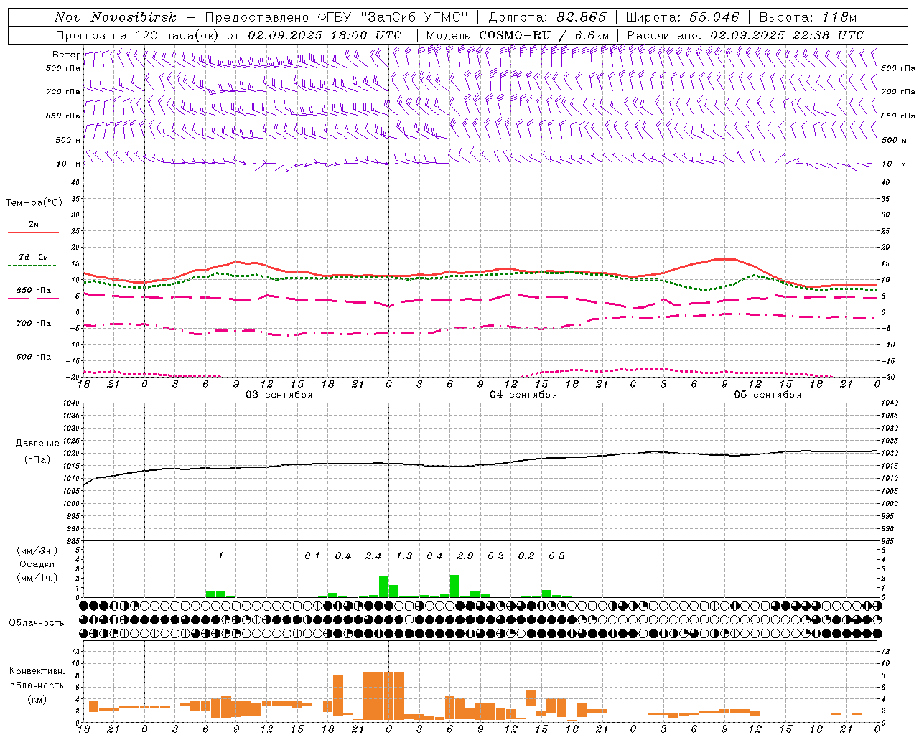This screenshot has height=735, width=919.
Task: Select the 'Долгота: 82.865' header value
Action: (x=547, y=17)
